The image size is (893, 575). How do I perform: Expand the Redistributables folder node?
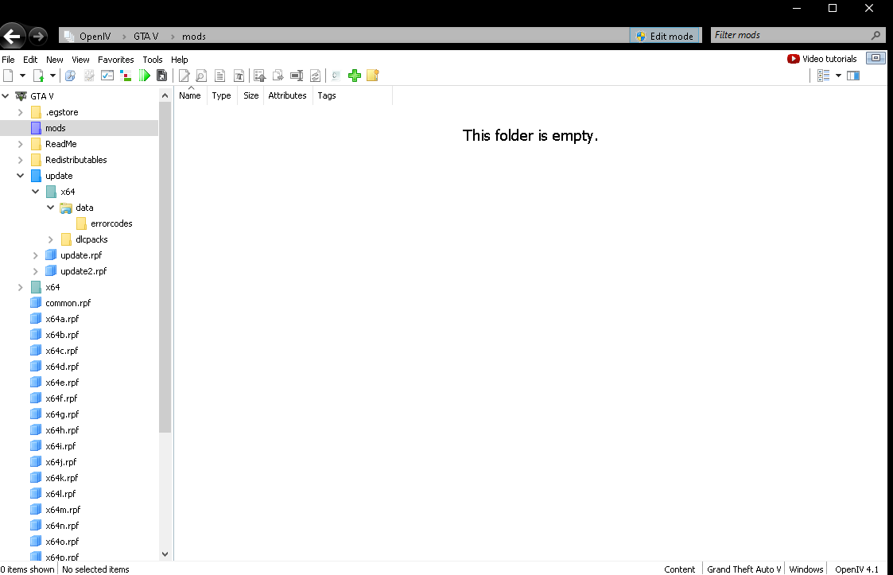pos(21,160)
